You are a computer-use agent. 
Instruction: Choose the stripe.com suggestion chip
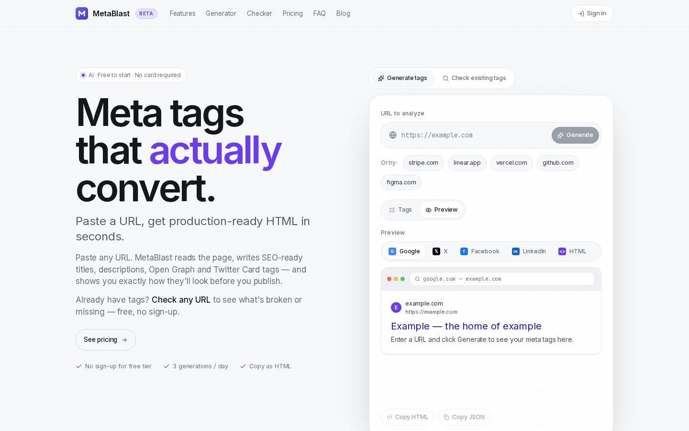point(423,163)
